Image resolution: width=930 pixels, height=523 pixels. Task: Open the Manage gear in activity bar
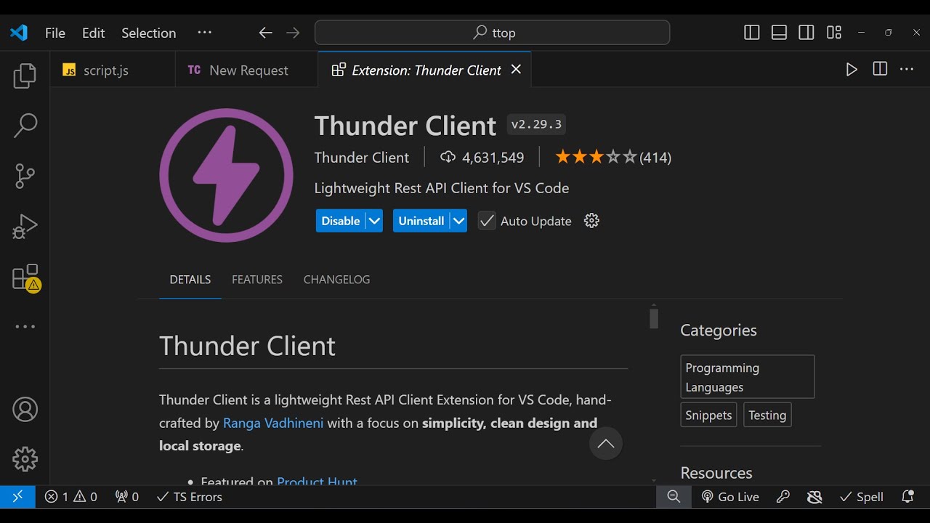[25, 459]
